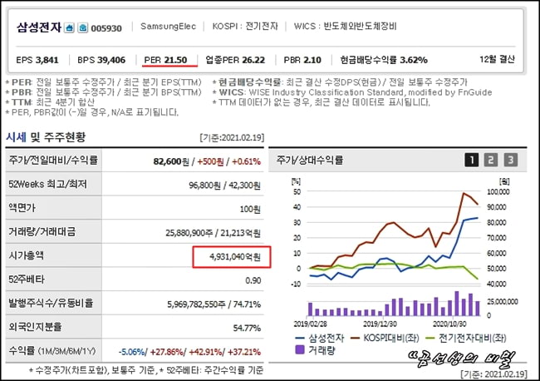Click the 외국인지분율 row label
This screenshot has height=381, width=540.
point(35,327)
